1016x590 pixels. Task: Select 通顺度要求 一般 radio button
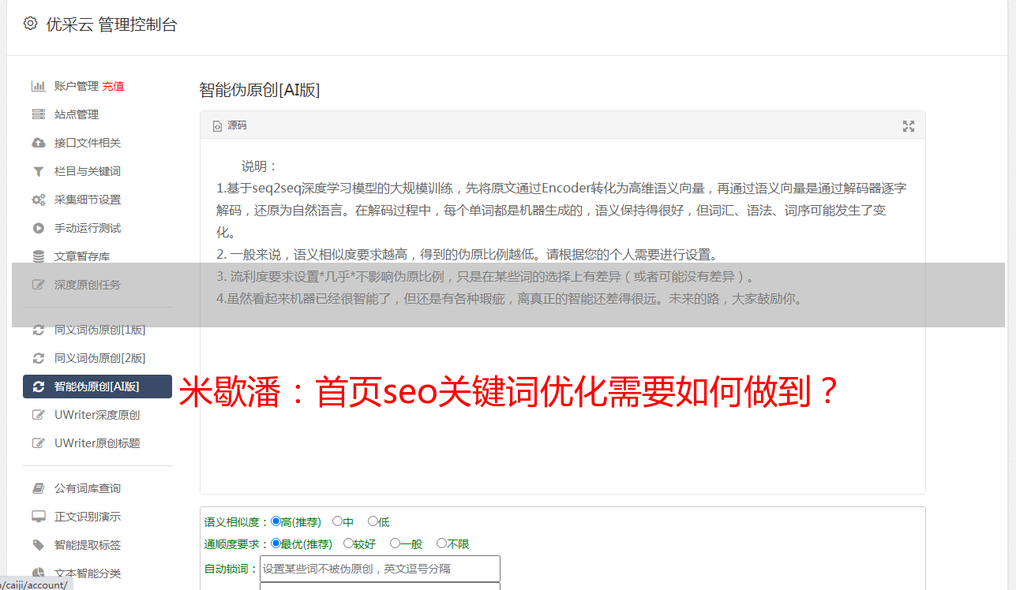(x=395, y=543)
